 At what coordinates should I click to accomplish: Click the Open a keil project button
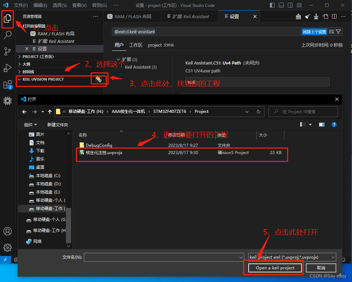click(x=275, y=268)
